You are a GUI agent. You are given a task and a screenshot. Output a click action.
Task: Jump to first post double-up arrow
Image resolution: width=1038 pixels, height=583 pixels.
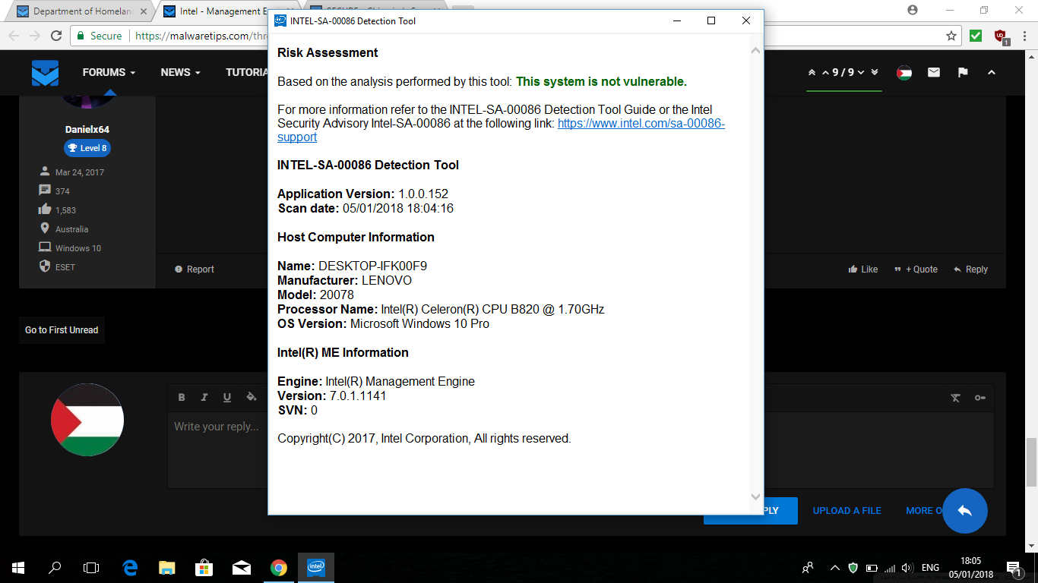[812, 73]
